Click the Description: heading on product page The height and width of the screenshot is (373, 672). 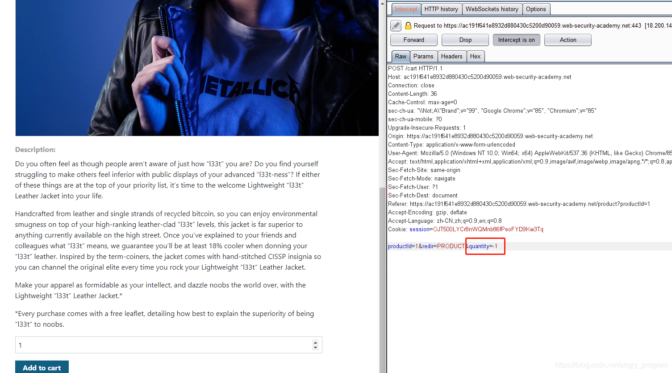pos(35,150)
